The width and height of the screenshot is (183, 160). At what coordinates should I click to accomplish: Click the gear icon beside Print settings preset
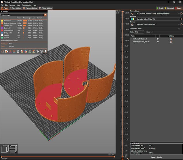click(x=181, y=13)
